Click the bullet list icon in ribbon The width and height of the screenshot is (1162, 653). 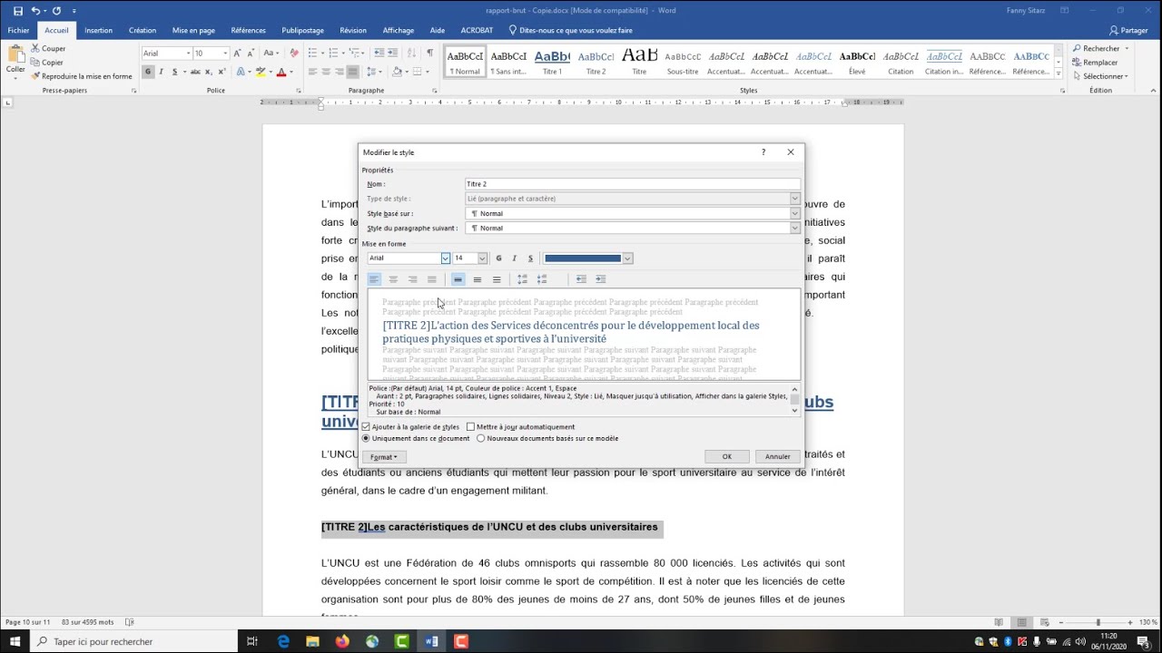311,54
